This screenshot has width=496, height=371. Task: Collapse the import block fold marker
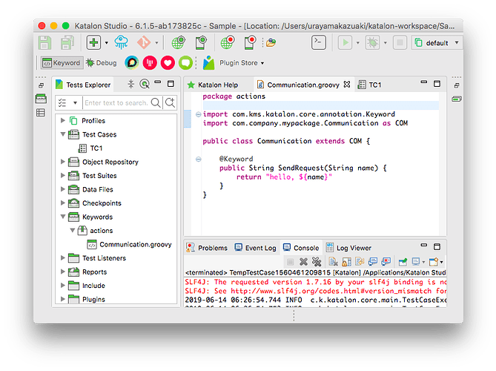[199, 114]
